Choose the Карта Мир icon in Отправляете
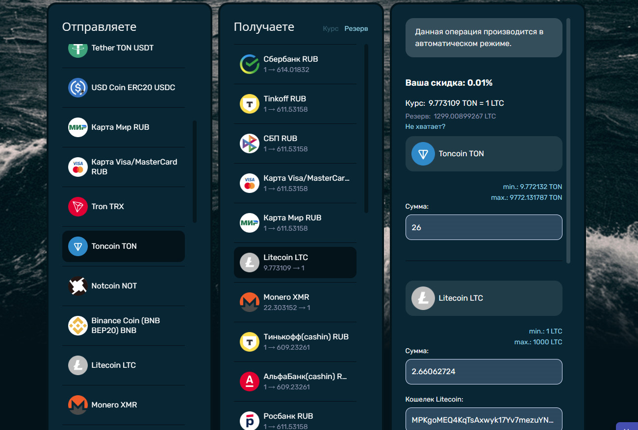Screen dimensions: 638x430 [77, 127]
